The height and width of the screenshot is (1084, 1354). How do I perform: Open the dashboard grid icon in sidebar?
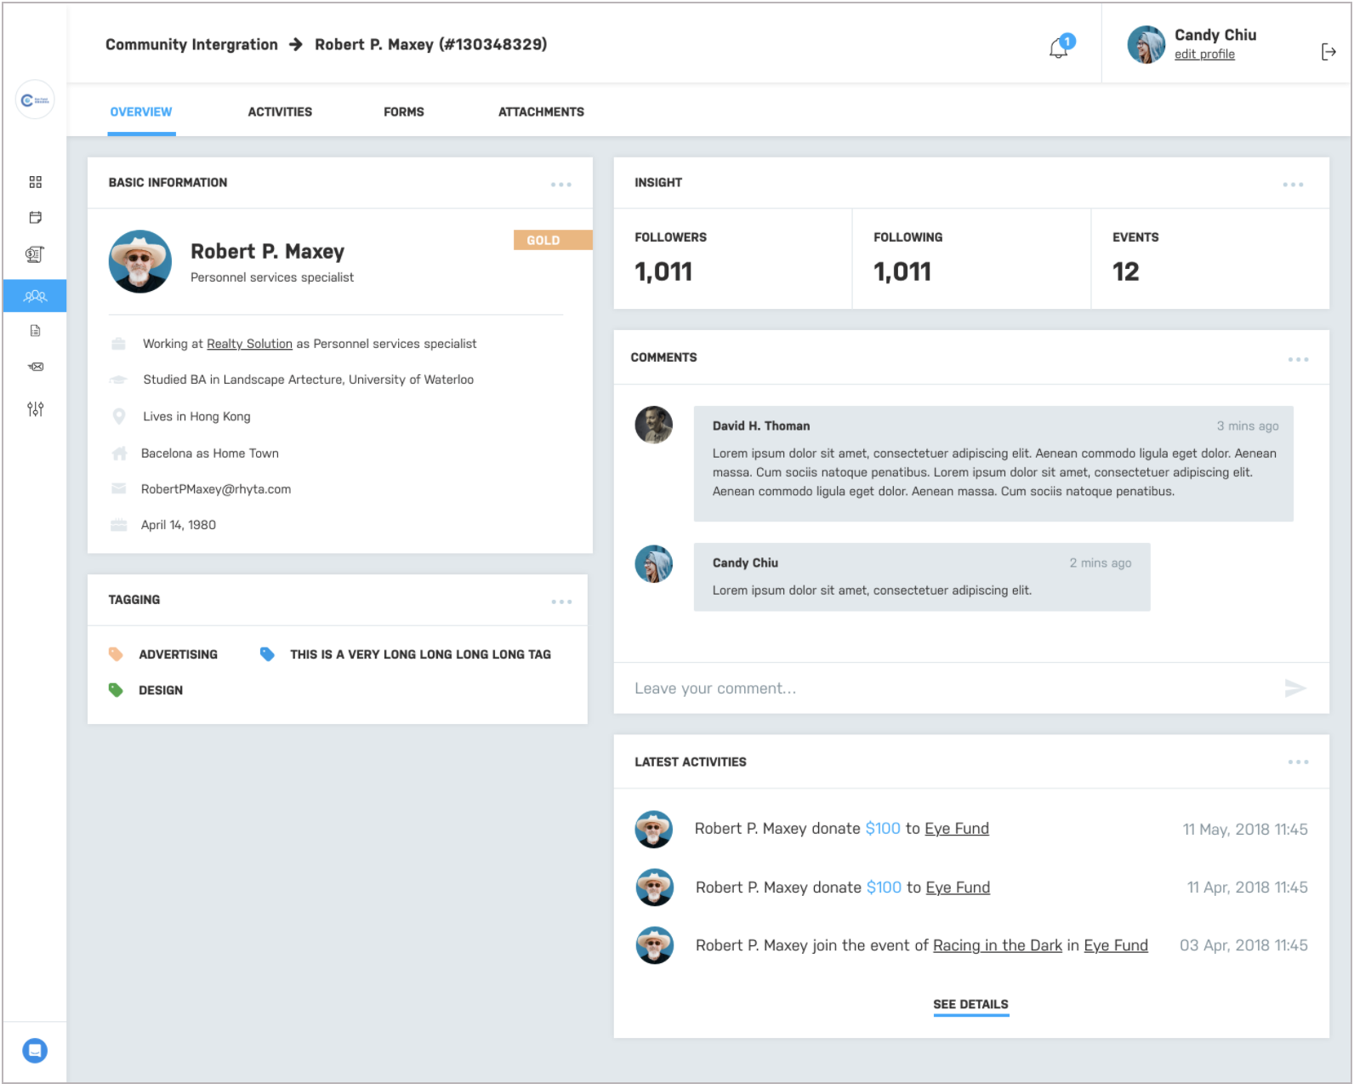click(x=35, y=182)
